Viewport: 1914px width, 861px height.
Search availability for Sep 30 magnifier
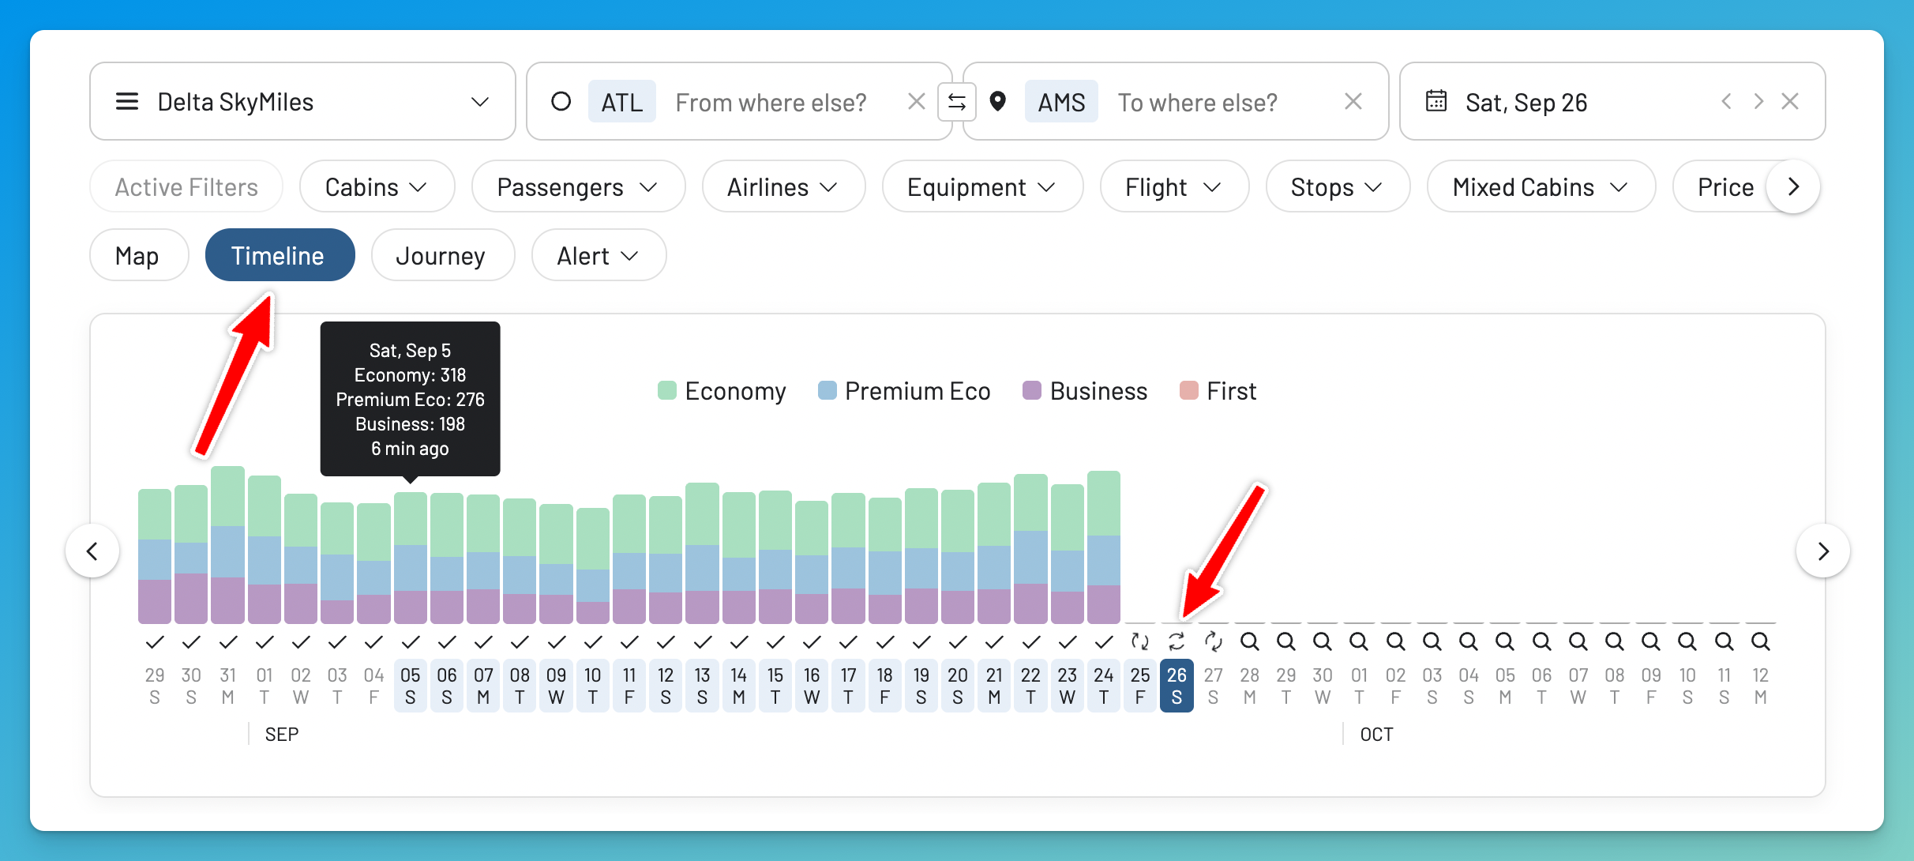1323,641
